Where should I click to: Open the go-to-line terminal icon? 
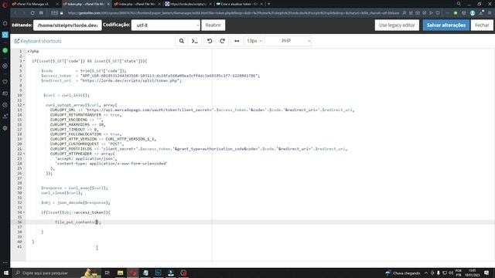coord(194,41)
